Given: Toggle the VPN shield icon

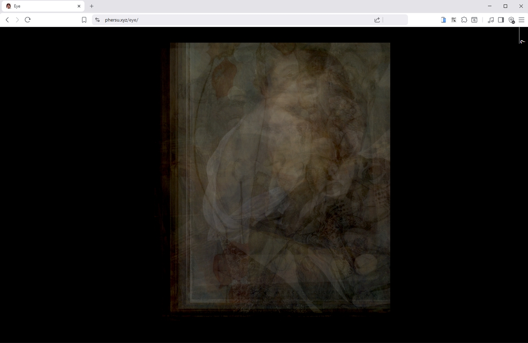Looking at the screenshot, I should [x=511, y=20].
